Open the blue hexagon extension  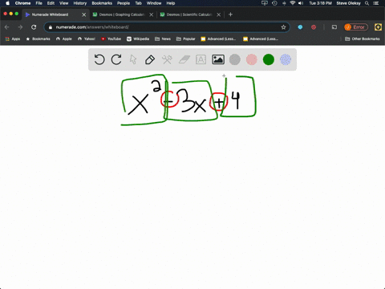click(300, 27)
